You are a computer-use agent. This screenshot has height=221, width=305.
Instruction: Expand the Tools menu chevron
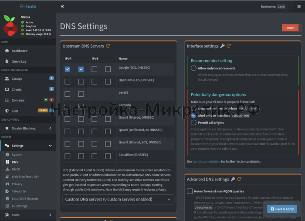50,215
